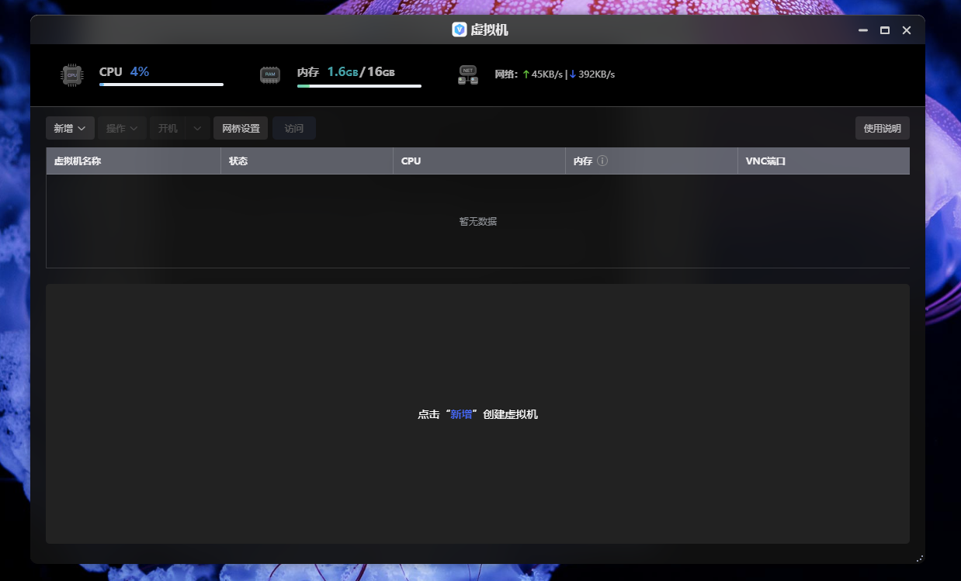Click the memory column info icon
The height and width of the screenshot is (581, 961).
pos(602,161)
